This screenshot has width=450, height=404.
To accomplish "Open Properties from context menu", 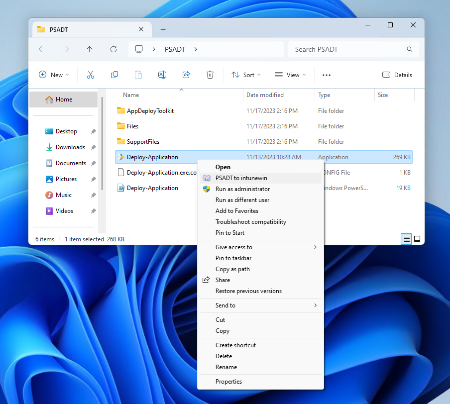I will 260,381.
